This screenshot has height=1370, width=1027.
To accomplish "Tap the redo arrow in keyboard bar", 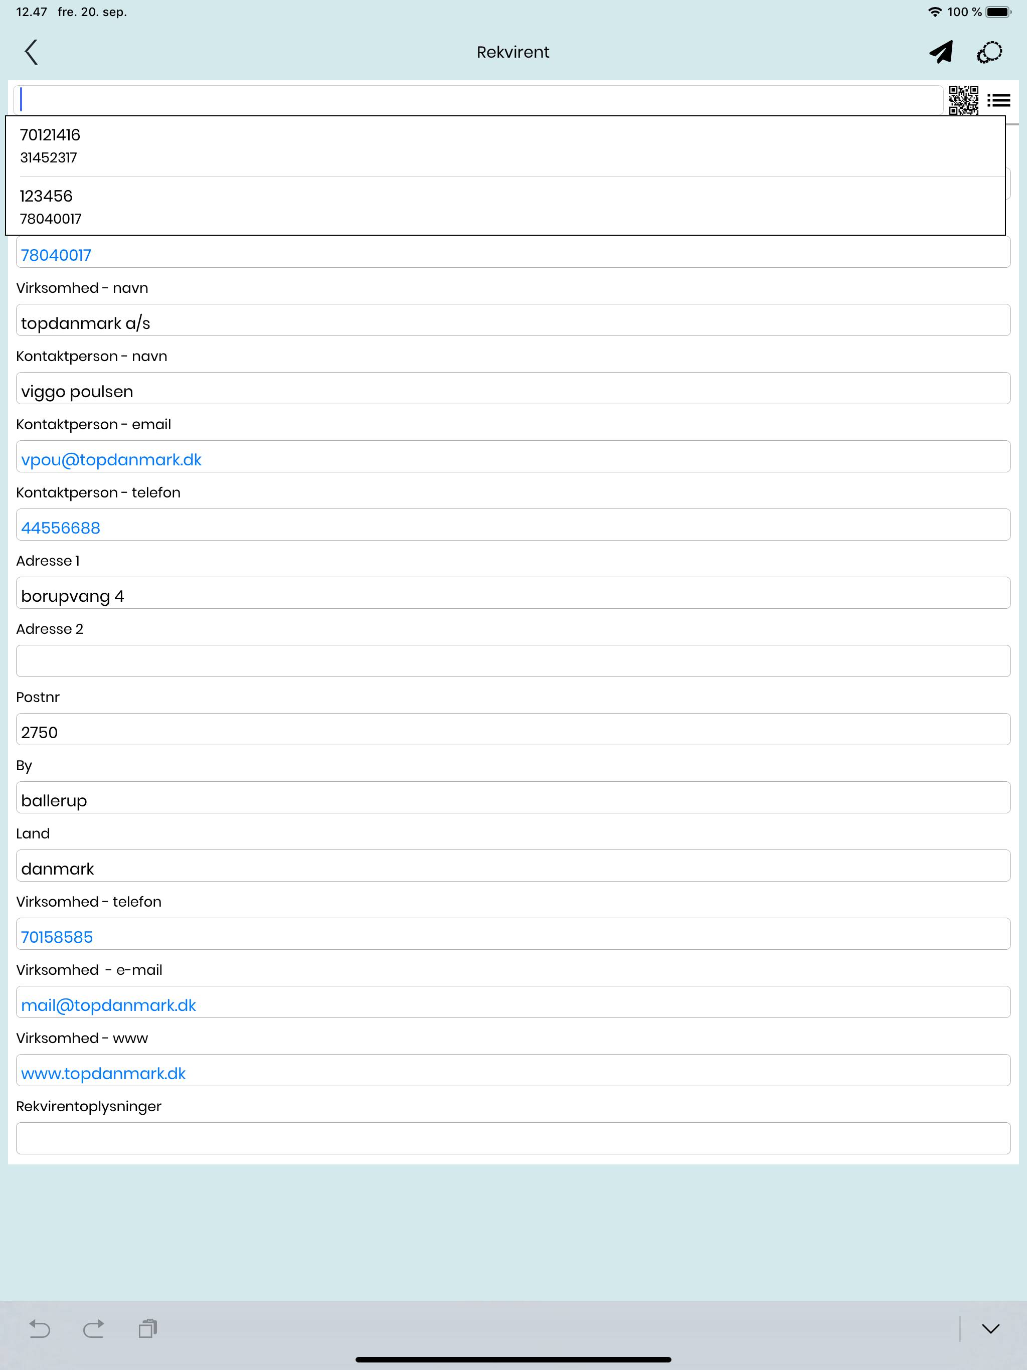I will [x=94, y=1328].
